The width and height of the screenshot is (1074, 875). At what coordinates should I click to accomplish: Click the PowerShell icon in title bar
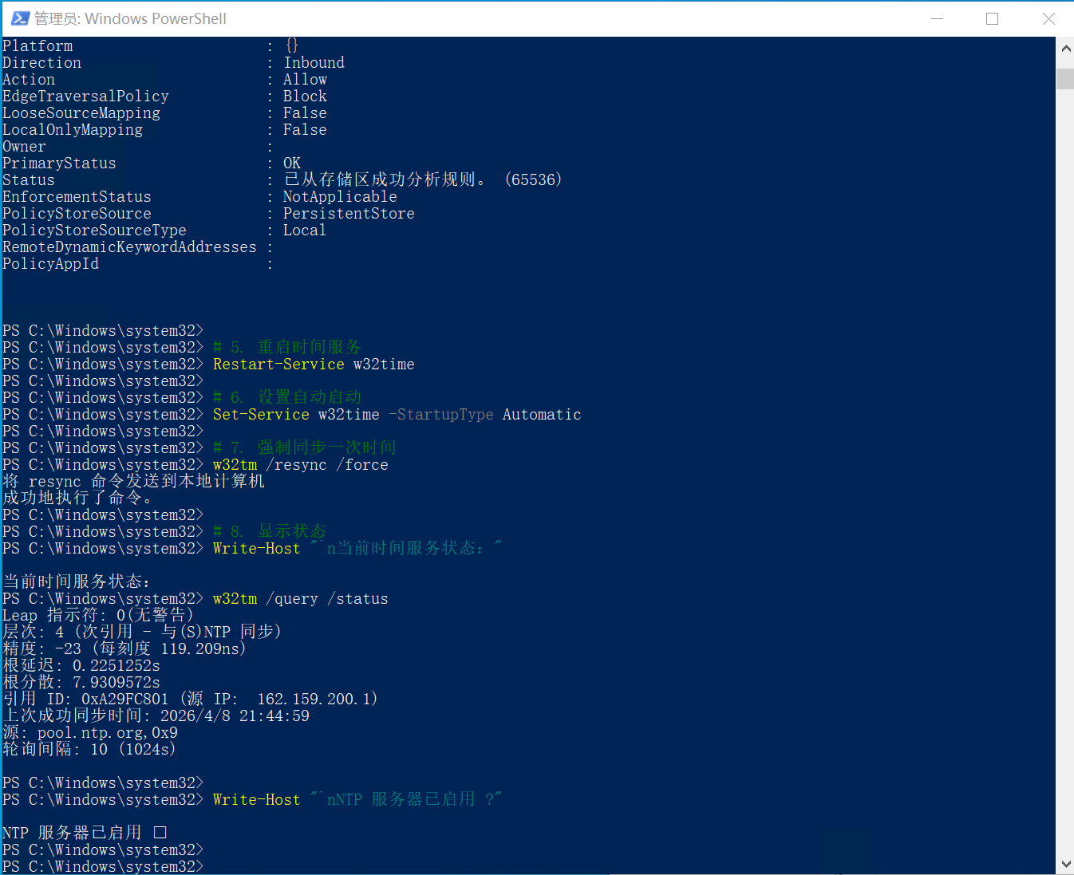point(19,18)
